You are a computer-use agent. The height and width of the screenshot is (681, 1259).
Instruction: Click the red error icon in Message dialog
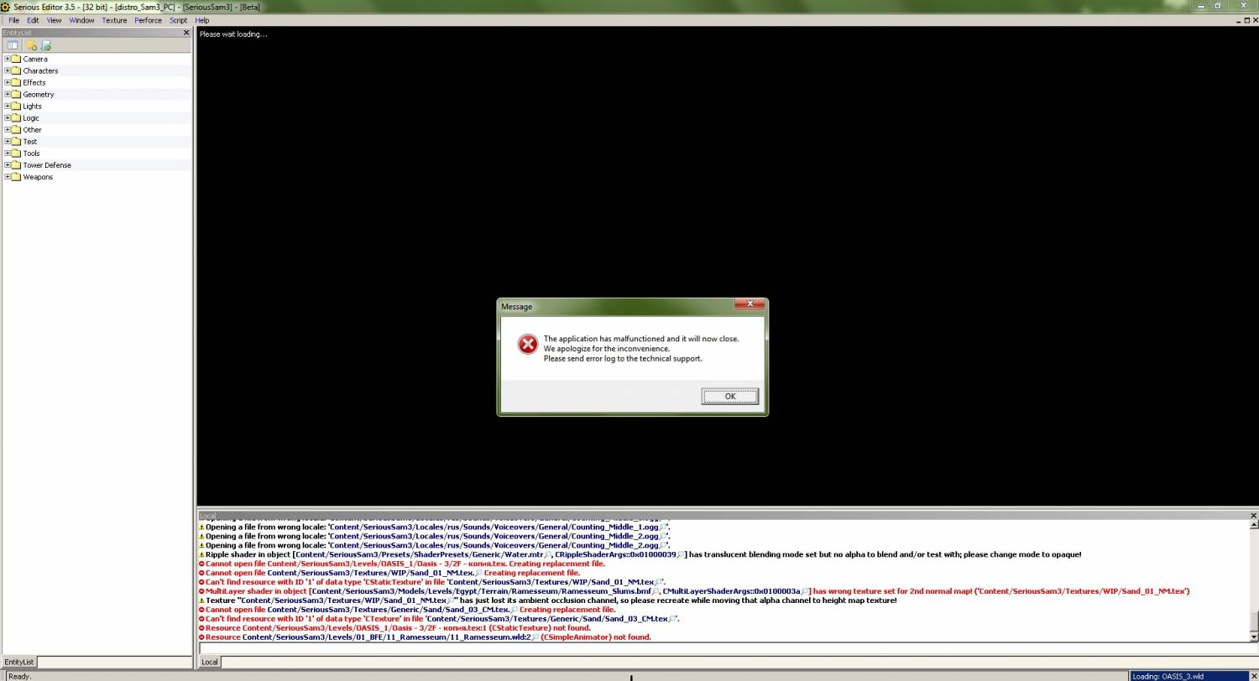coord(527,344)
